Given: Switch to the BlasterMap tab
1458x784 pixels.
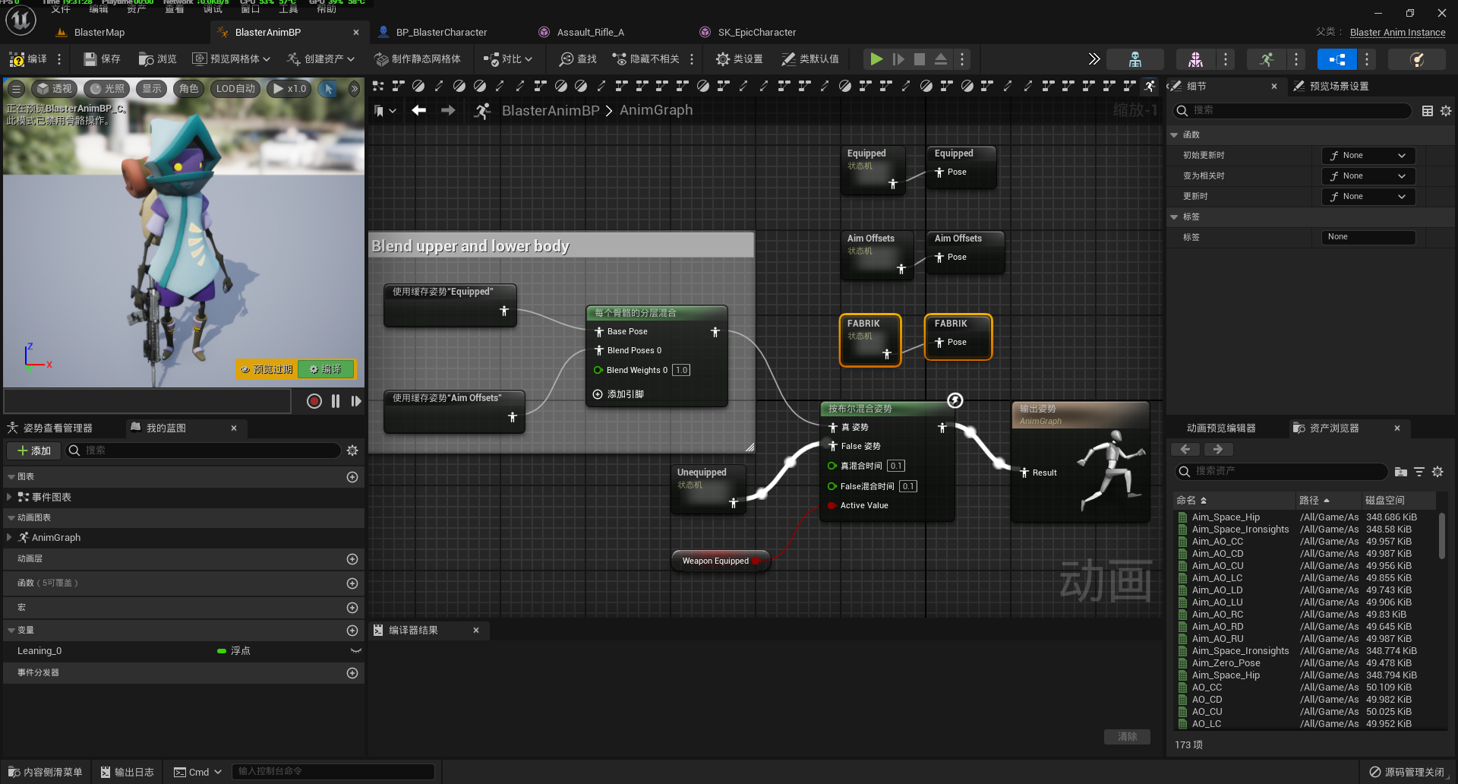Looking at the screenshot, I should click(x=99, y=33).
